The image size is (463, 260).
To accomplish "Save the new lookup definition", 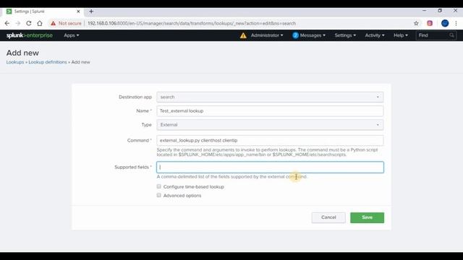I will 367,217.
